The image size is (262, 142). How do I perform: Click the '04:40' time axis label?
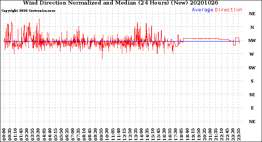coord(50,134)
